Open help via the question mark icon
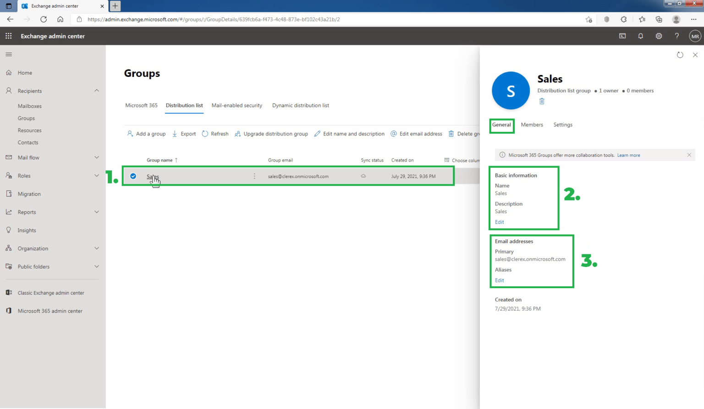Screen dimensions: 704x409 click(x=677, y=36)
